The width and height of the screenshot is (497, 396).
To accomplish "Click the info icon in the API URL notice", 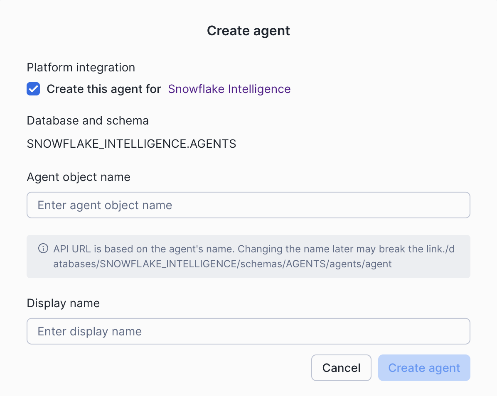I will 43,249.
